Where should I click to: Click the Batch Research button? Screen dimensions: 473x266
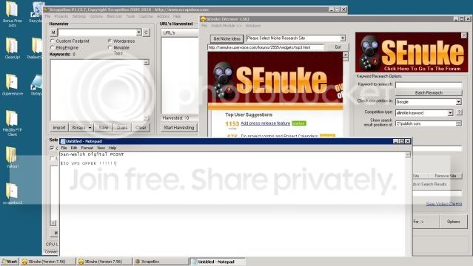(429, 93)
